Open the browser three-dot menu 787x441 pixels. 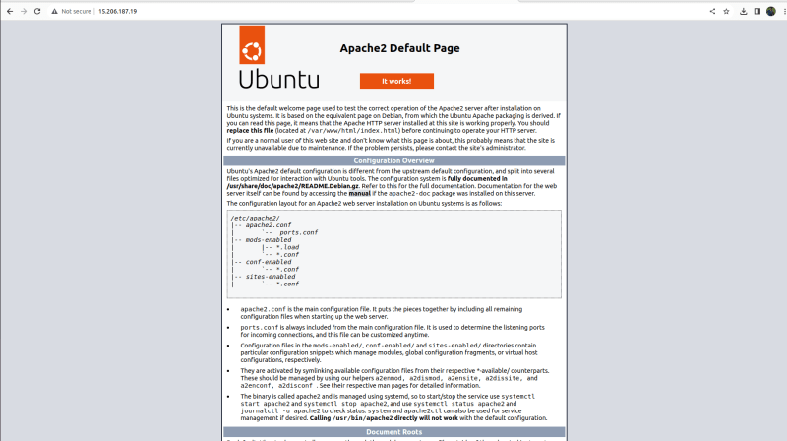coord(784,11)
